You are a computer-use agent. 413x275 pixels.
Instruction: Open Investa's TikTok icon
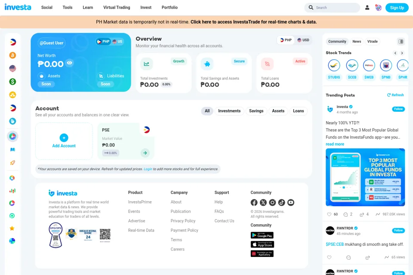coord(281,202)
